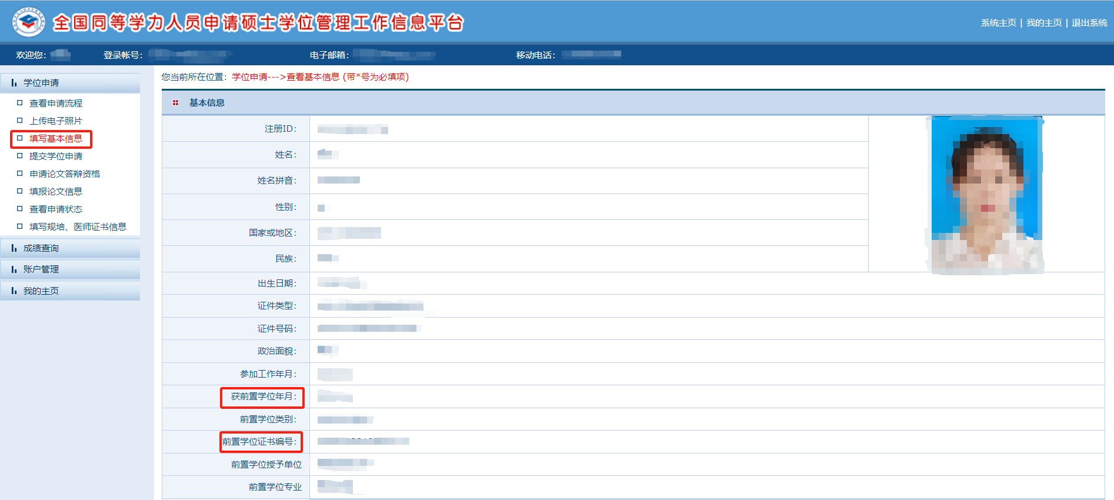Screen dimensions: 1114x500
Task: Click the red grid icon beside 基本信息
Action: pyautogui.click(x=175, y=103)
